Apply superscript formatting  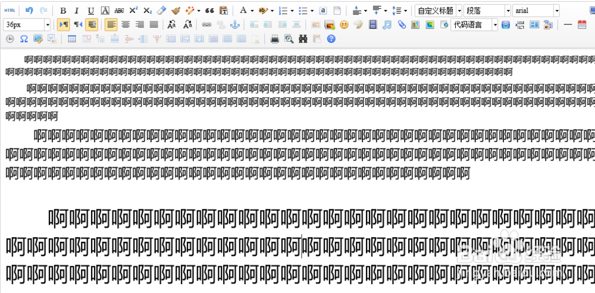pos(133,11)
